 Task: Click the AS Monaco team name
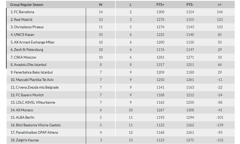(x=24, y=110)
